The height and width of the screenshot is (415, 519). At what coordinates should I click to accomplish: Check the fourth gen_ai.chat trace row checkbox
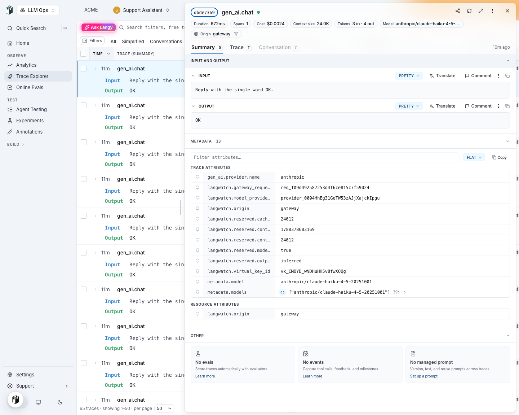pyautogui.click(x=84, y=179)
